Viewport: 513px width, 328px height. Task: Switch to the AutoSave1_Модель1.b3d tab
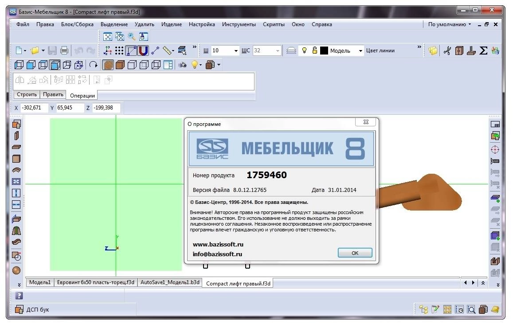(170, 282)
